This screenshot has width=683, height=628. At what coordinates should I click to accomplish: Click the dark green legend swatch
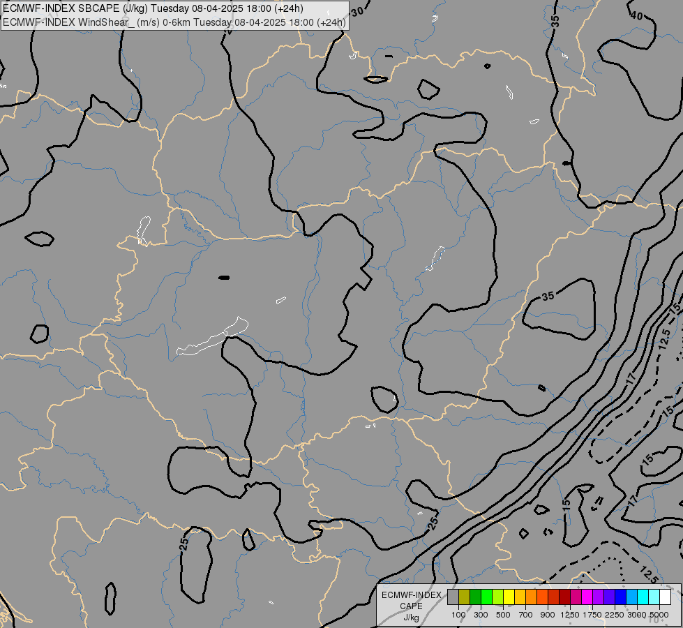coord(475,597)
